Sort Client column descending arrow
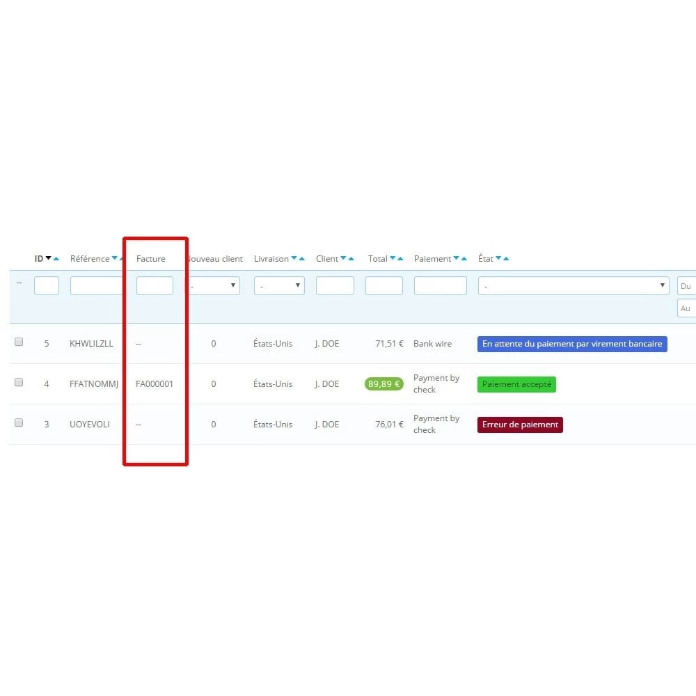Screen dimensions: 696x696 [343, 258]
